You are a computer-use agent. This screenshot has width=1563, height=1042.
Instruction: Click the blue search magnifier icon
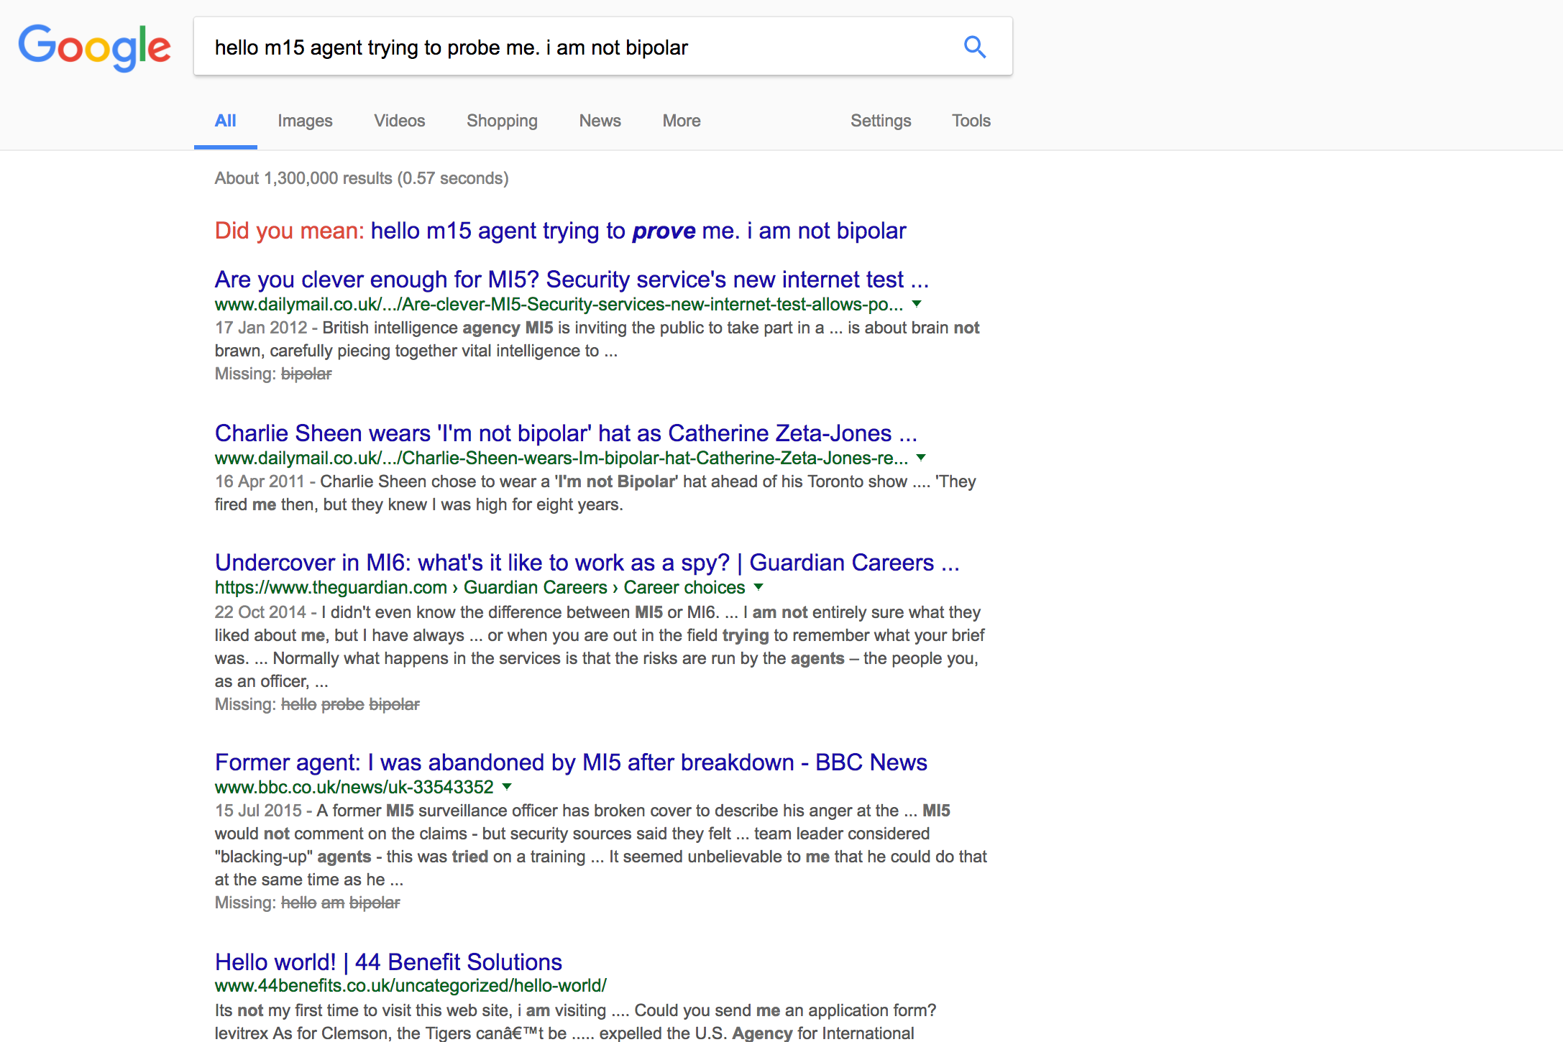pyautogui.click(x=974, y=47)
